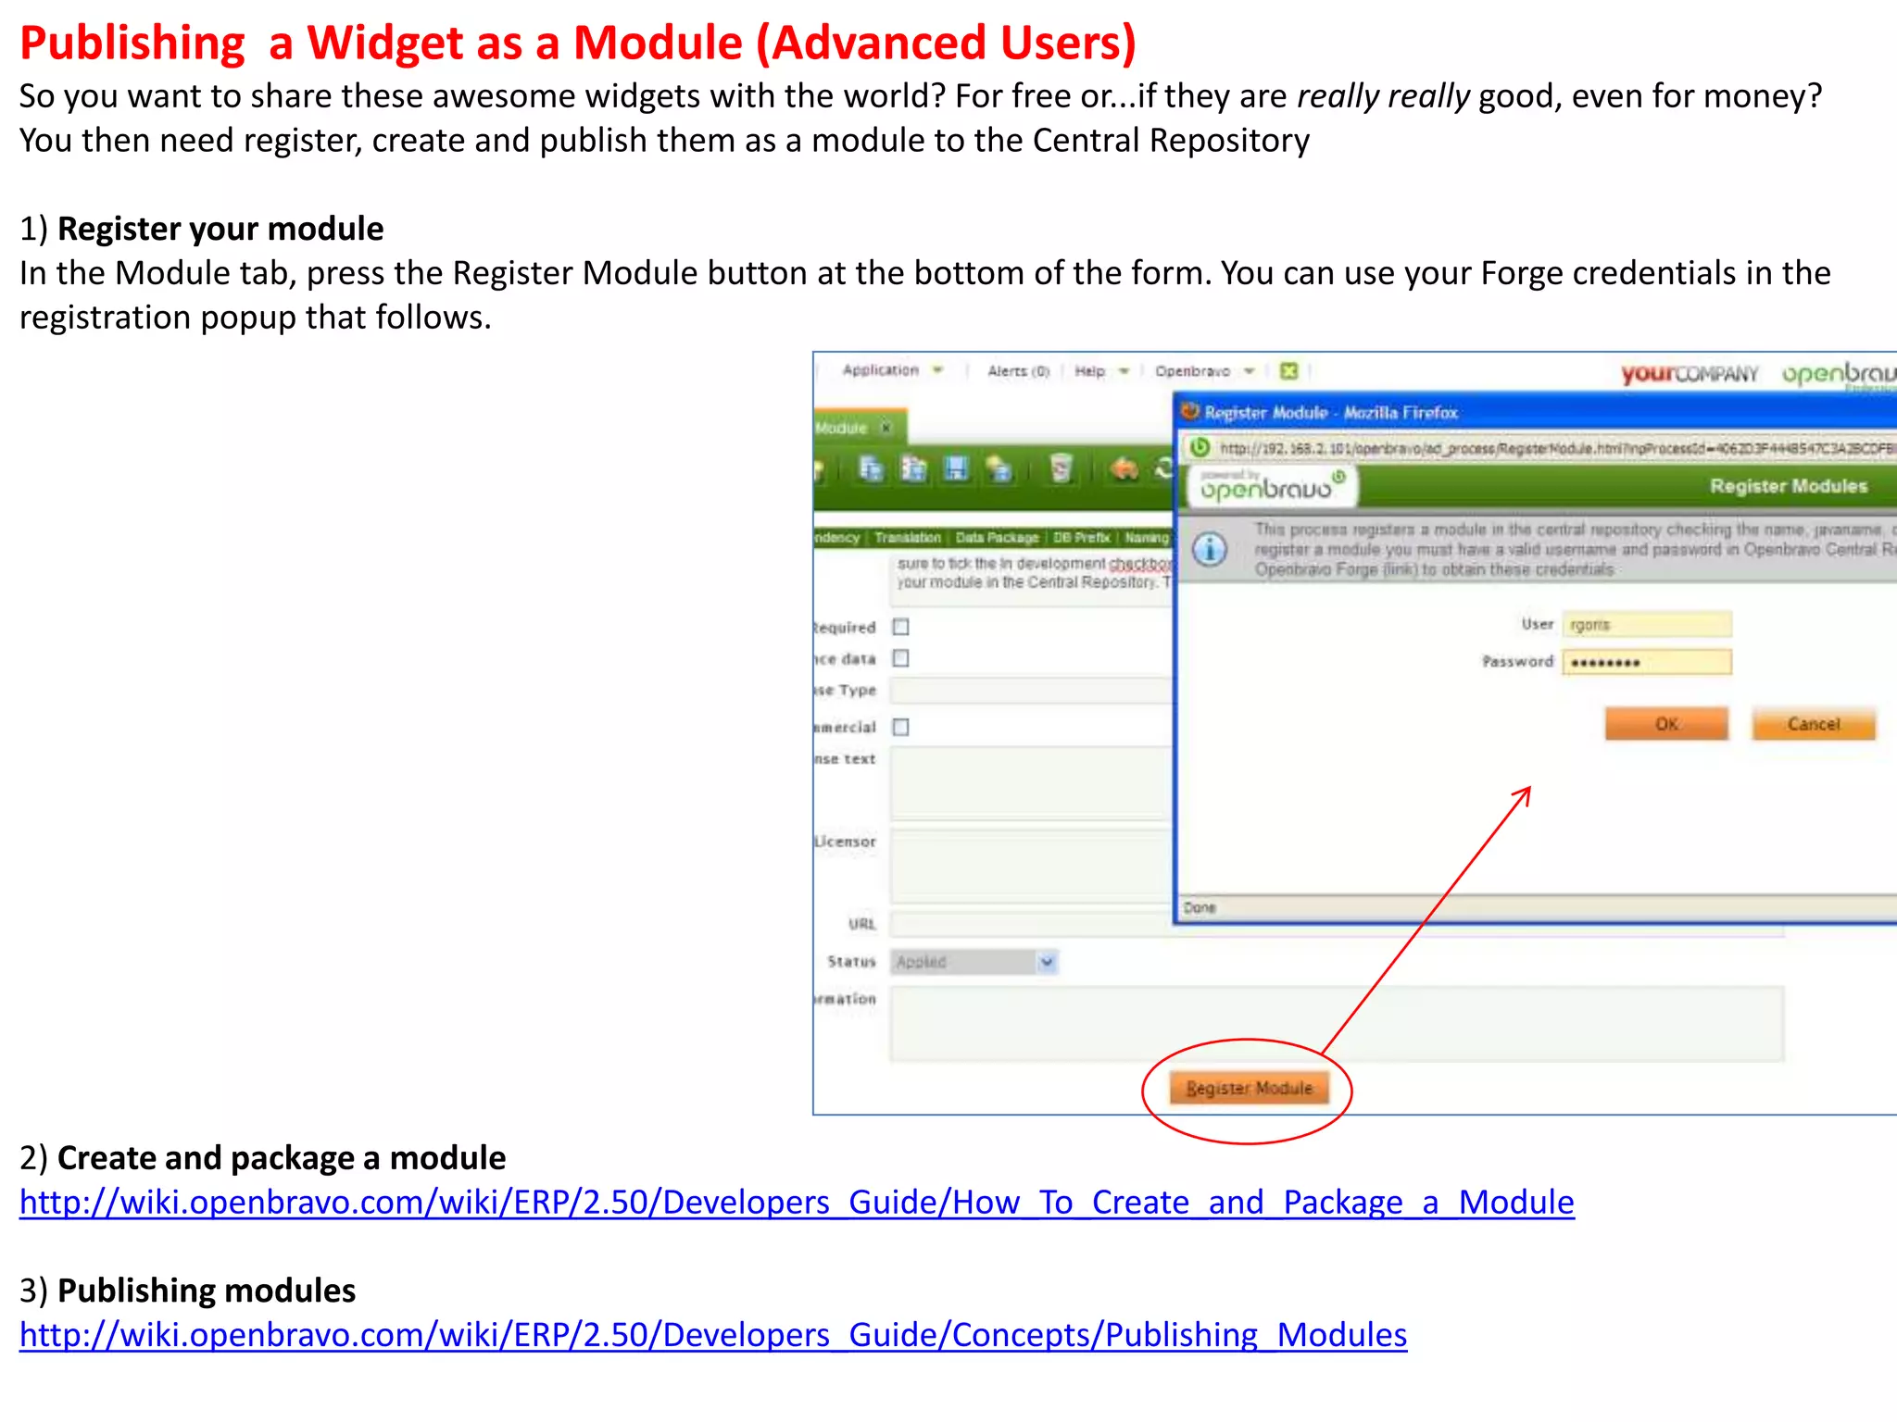Click the green X icon in top navigation
This screenshot has height=1422, width=1897.
pos(1288,371)
